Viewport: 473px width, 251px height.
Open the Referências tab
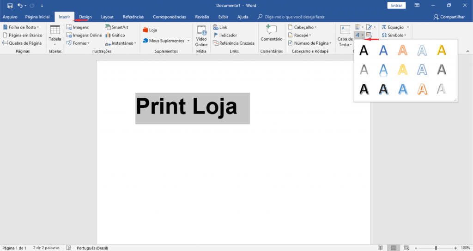(133, 17)
